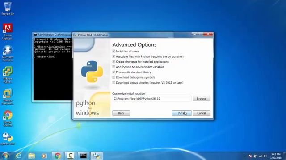The image size is (286, 160).
Task: Click Python installer taskbar button
Action: coord(97,156)
